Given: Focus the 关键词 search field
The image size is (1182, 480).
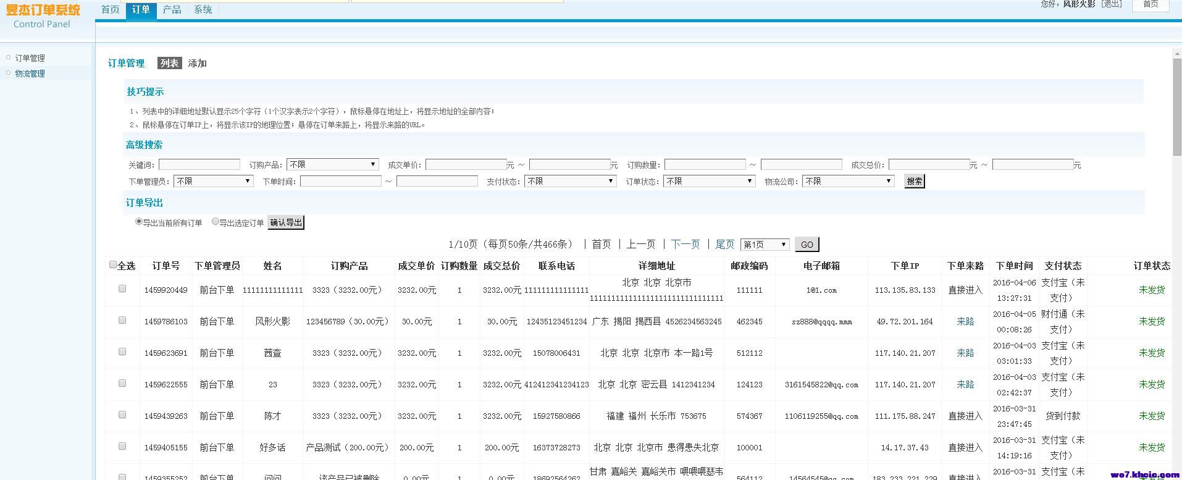Looking at the screenshot, I should (x=199, y=164).
